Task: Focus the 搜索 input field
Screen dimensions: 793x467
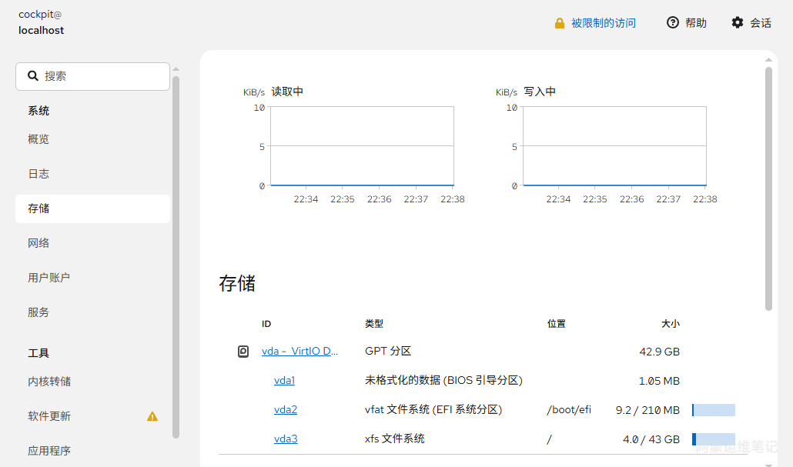Action: (x=92, y=76)
